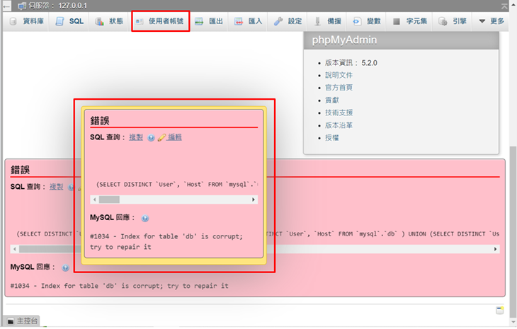Open the 官方首頁 (Official Homepage) link

click(x=339, y=88)
